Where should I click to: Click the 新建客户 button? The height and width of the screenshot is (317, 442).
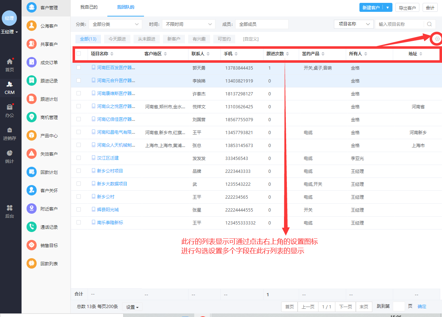click(371, 8)
